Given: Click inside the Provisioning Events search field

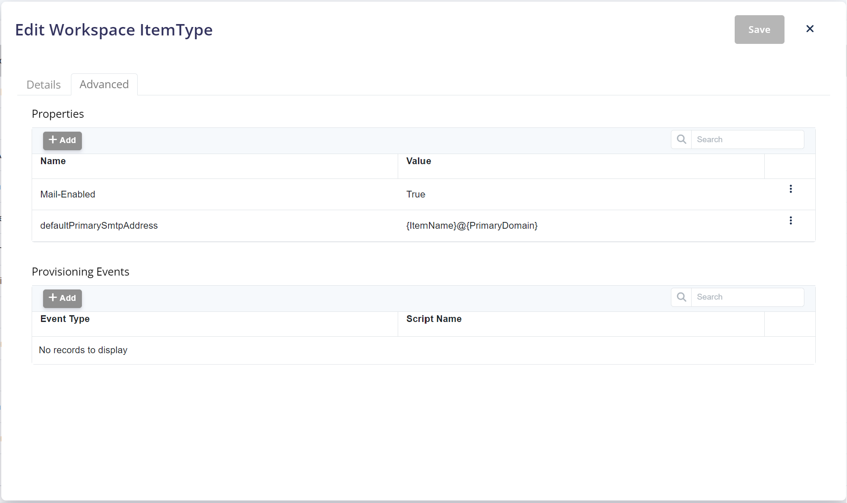Looking at the screenshot, I should (747, 297).
